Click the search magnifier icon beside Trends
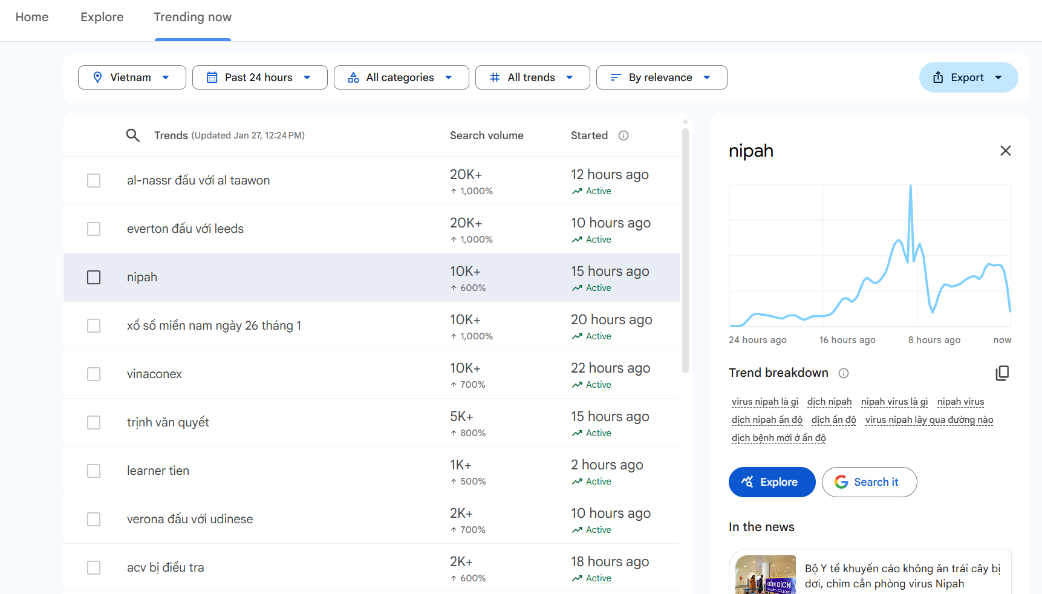This screenshot has width=1042, height=594. tap(132, 135)
